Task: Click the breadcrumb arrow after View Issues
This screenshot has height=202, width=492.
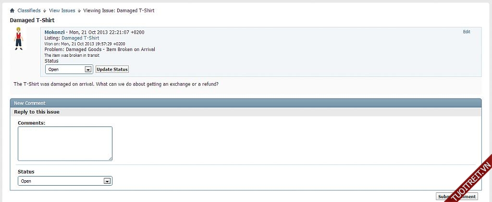Action: coord(79,11)
